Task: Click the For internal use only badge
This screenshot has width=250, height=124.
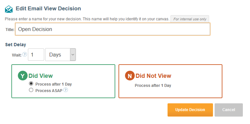Action: 190,19
